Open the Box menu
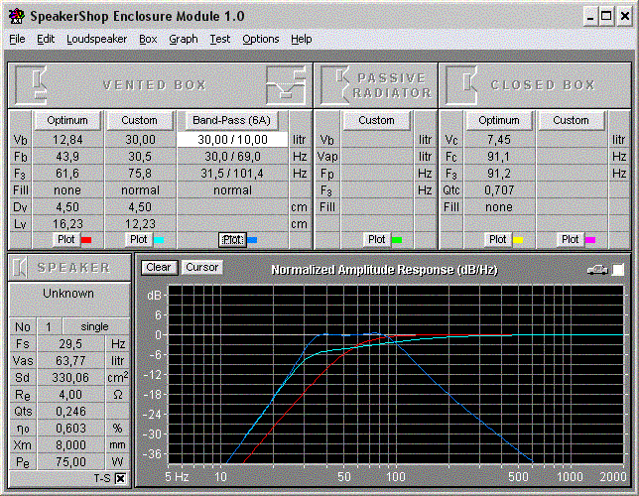This screenshot has width=639, height=496. click(148, 39)
